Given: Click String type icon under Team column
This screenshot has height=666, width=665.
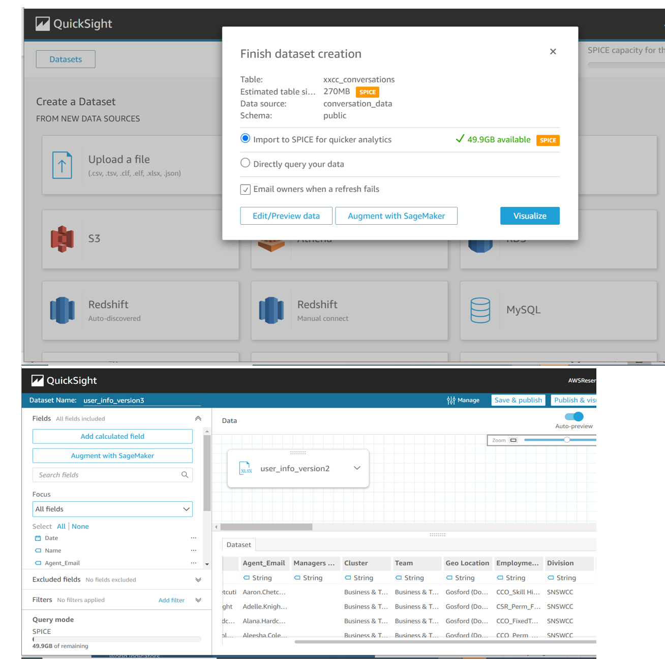Looking at the screenshot, I should (x=399, y=578).
